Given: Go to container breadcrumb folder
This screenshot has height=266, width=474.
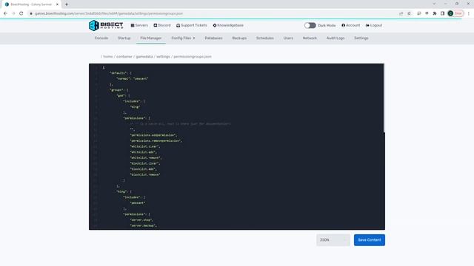Looking at the screenshot, I should 124,57.
